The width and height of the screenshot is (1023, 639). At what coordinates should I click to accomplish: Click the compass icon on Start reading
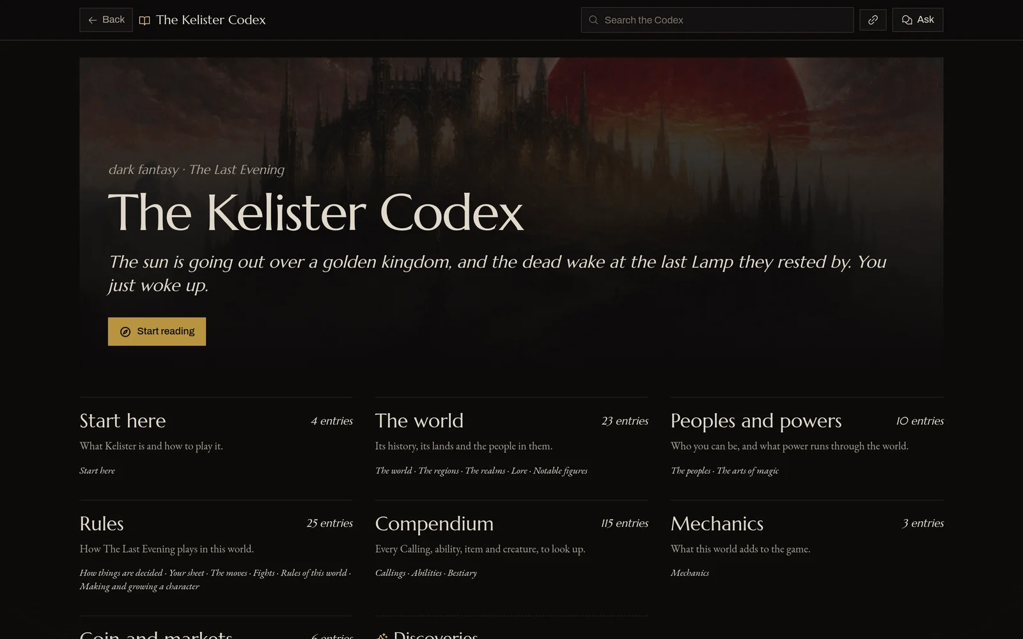point(125,332)
